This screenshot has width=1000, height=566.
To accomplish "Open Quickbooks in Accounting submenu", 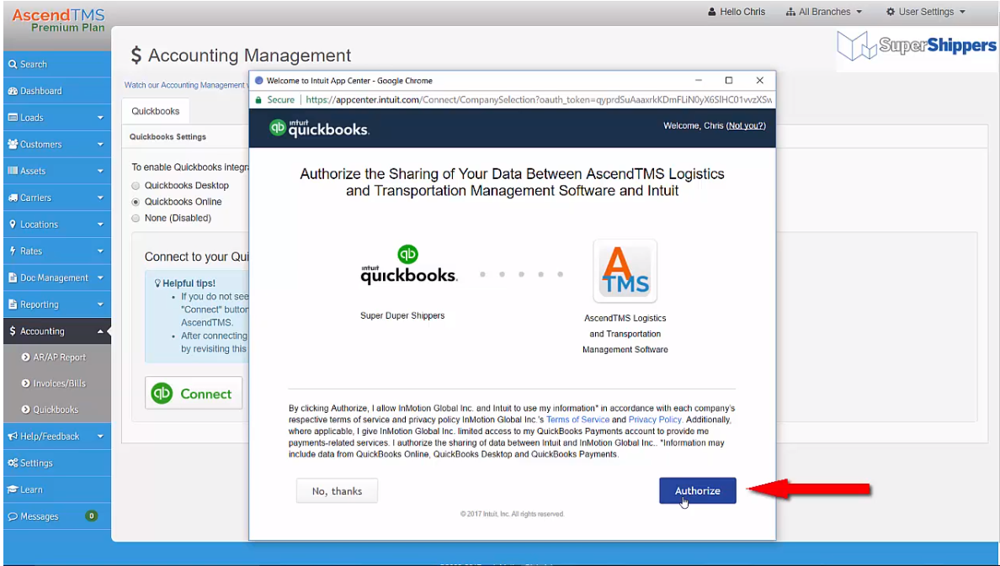I will click(56, 410).
